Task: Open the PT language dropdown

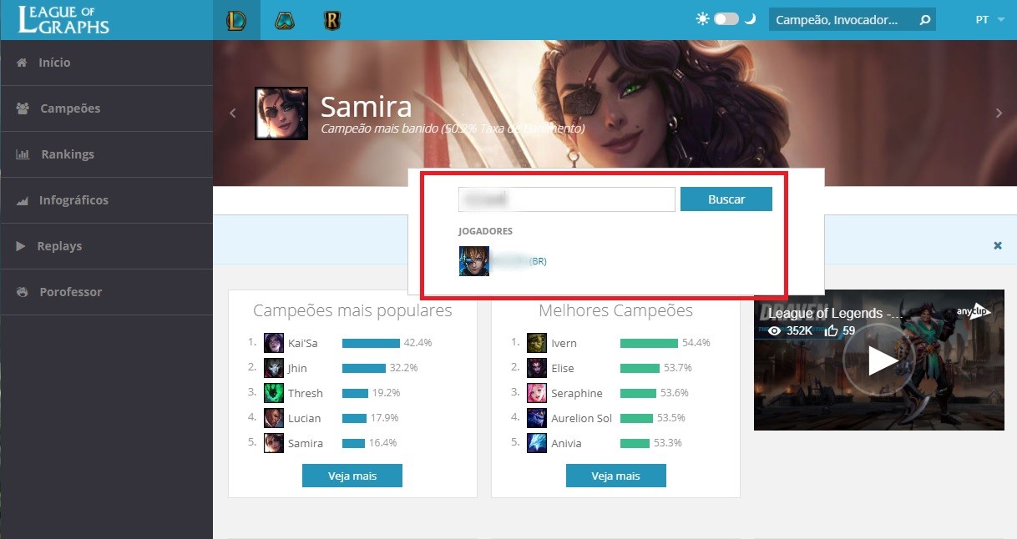Action: pyautogui.click(x=989, y=19)
